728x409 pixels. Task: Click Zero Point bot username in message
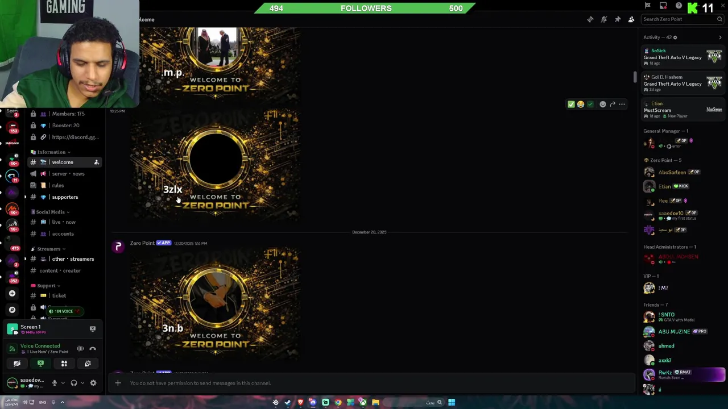click(x=142, y=243)
